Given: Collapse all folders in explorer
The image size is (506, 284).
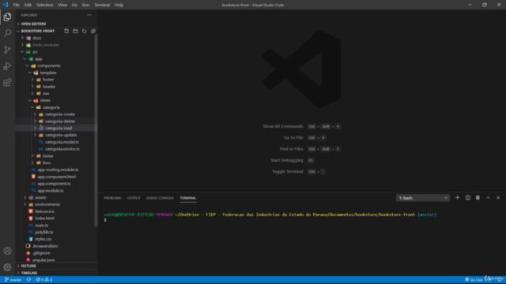Looking at the screenshot, I should point(93,31).
